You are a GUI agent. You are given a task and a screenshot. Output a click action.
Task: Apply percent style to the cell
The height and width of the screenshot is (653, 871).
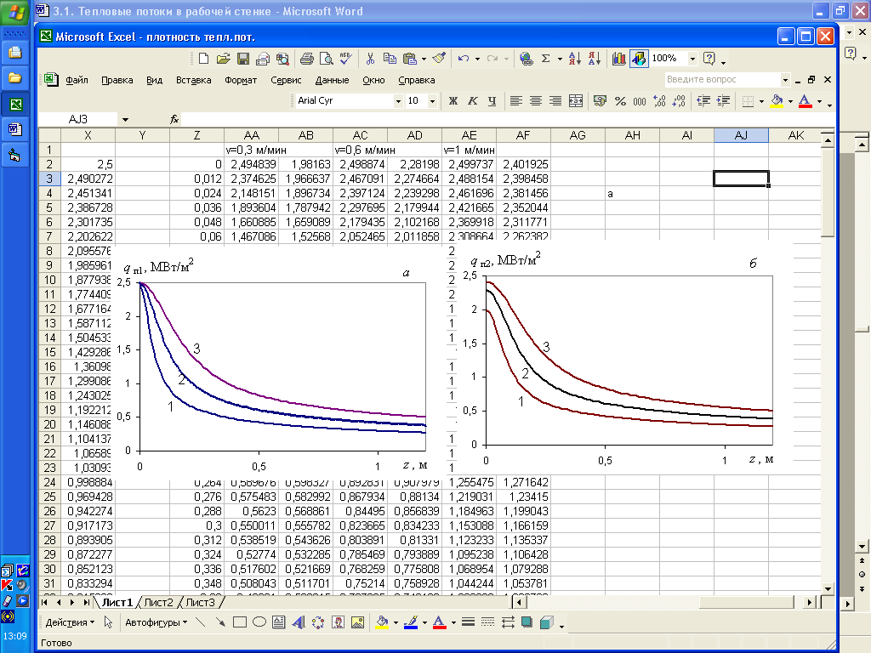click(x=620, y=100)
